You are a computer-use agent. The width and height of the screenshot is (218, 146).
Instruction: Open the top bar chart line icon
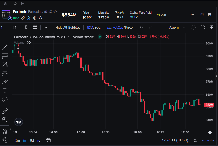(x=23, y=3)
